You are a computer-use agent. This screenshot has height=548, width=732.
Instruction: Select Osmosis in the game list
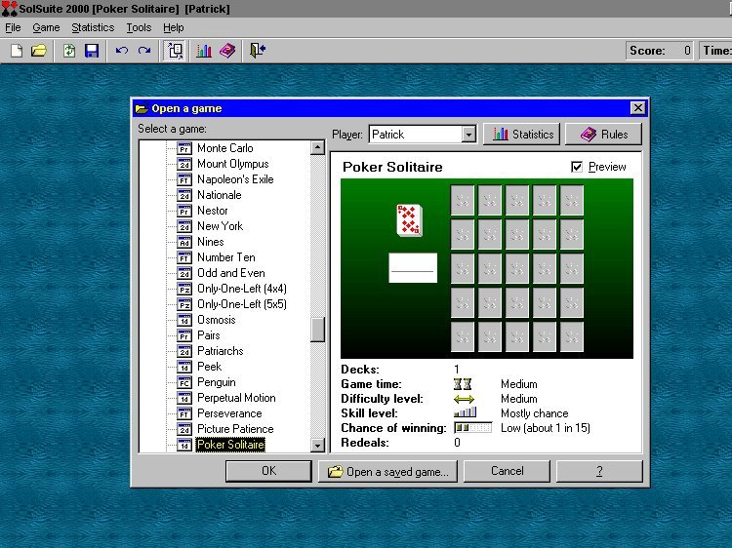point(216,320)
